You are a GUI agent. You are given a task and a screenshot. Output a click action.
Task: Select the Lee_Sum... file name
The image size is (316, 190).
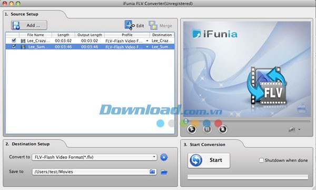[38, 47]
